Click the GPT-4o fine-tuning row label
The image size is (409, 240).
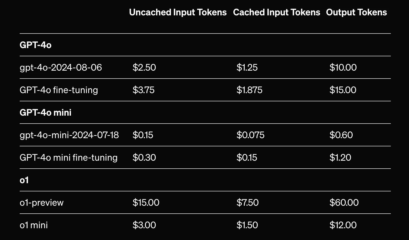point(59,90)
